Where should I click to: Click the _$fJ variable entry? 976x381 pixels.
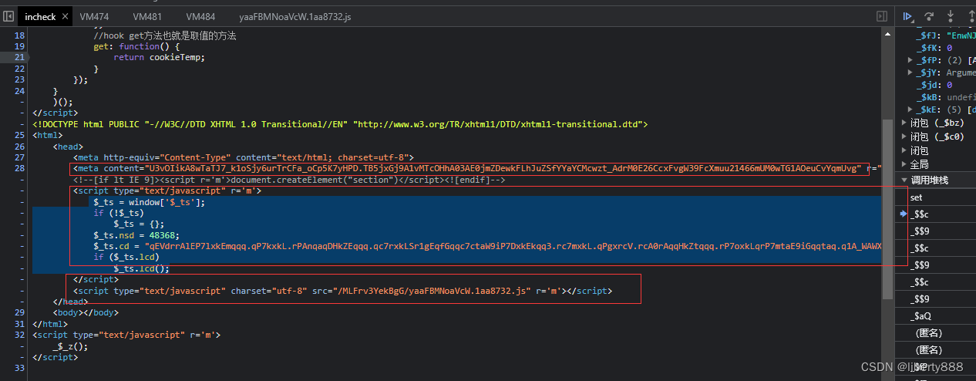(946, 35)
